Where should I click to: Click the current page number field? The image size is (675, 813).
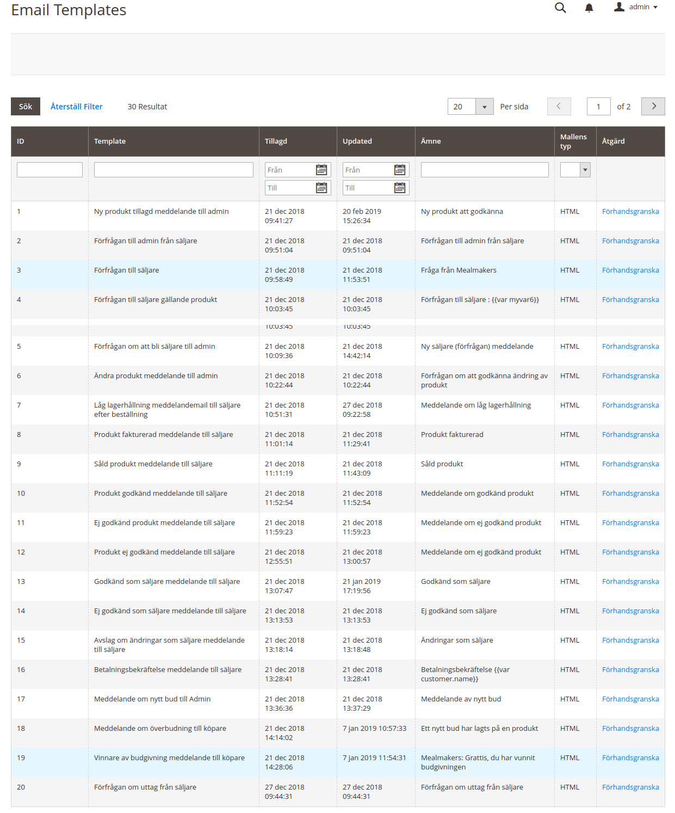pyautogui.click(x=598, y=107)
